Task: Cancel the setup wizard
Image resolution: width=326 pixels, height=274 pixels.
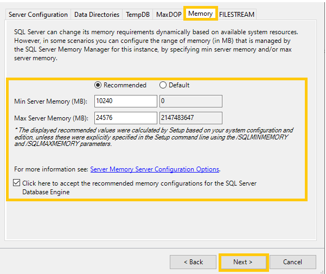Action: click(293, 262)
